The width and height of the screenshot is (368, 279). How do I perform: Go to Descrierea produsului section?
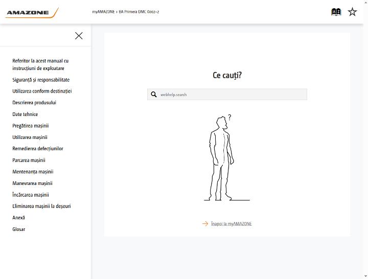34,103
